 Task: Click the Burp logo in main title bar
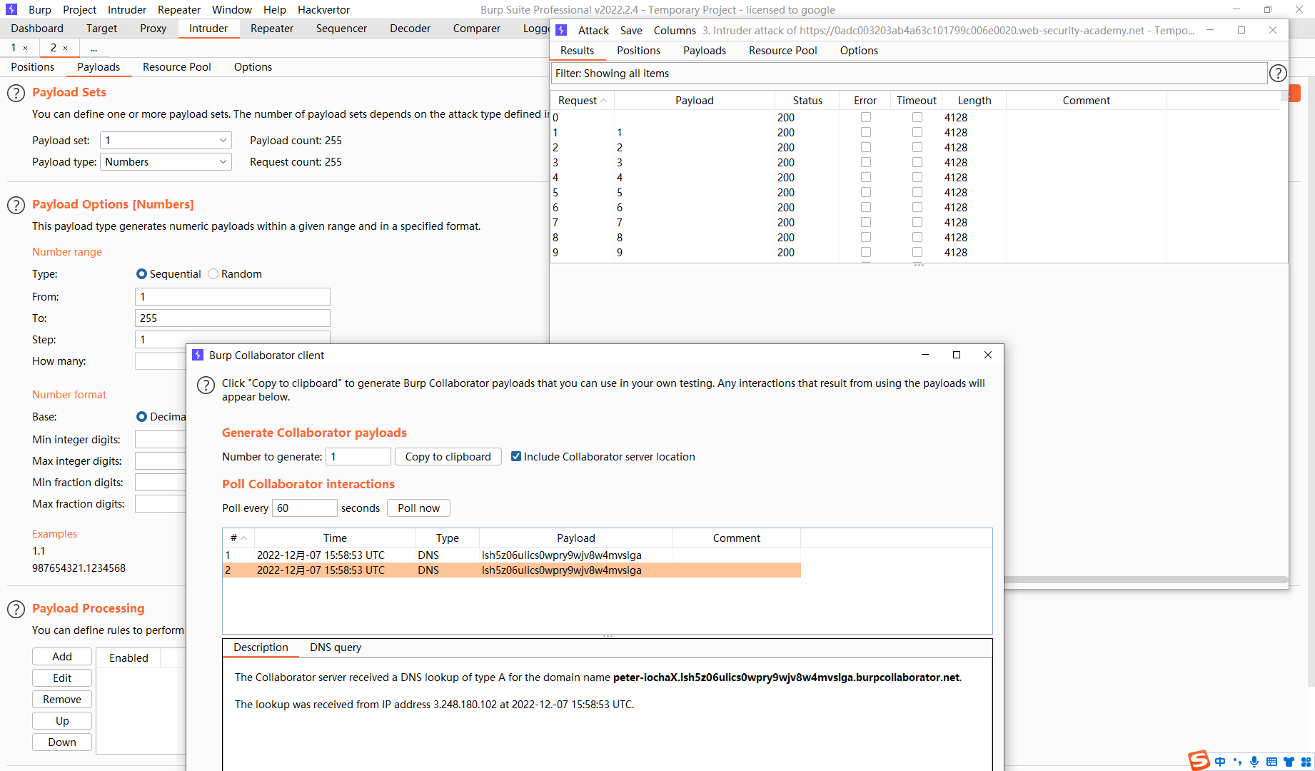pos(11,9)
